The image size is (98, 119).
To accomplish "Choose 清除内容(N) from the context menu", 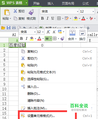I will coord(58,101).
